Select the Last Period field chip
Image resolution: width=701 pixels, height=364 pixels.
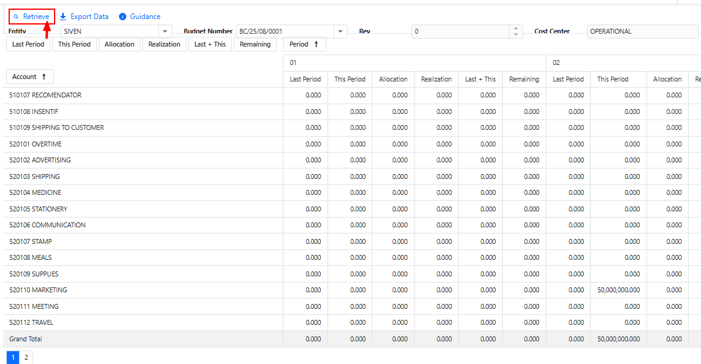coord(28,44)
